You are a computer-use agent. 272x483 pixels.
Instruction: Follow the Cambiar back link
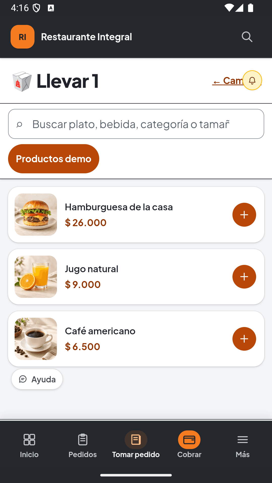pyautogui.click(x=227, y=81)
